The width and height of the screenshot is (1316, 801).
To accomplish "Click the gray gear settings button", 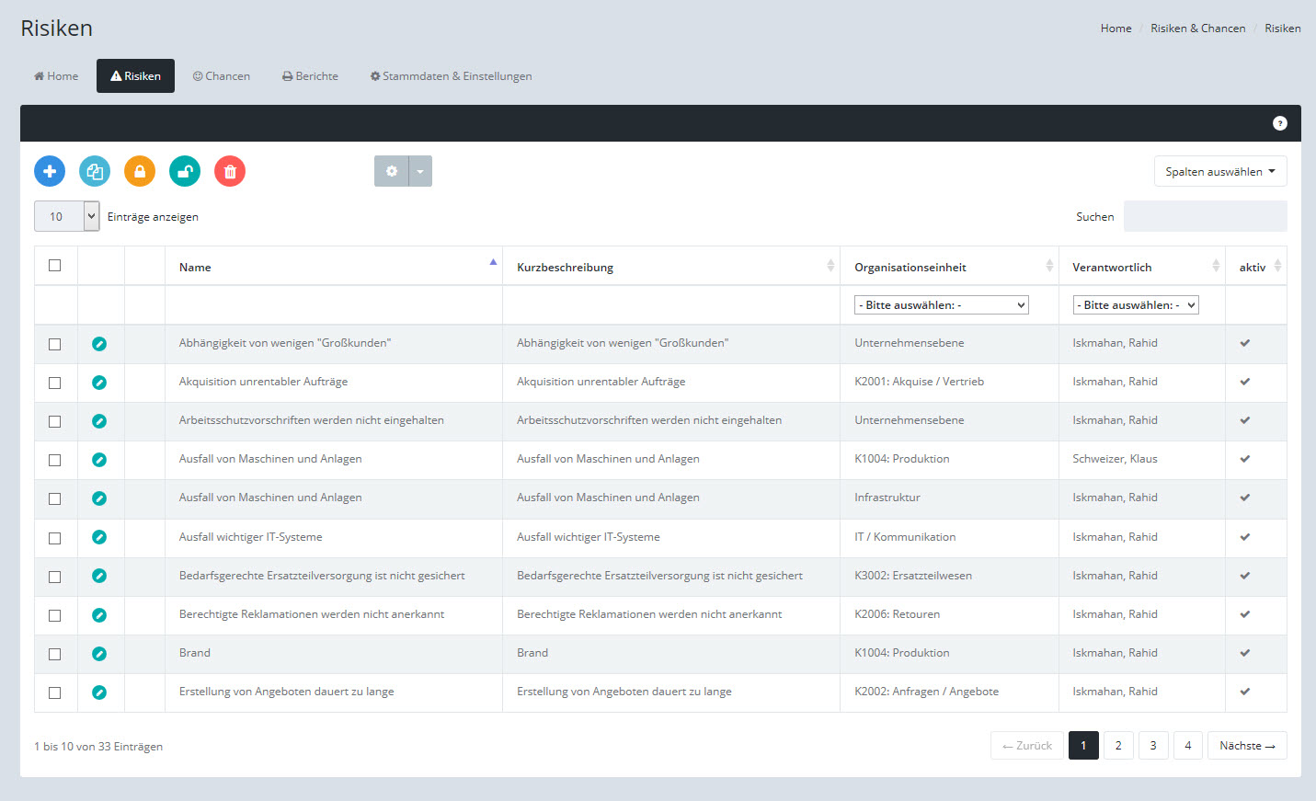I will (x=392, y=171).
